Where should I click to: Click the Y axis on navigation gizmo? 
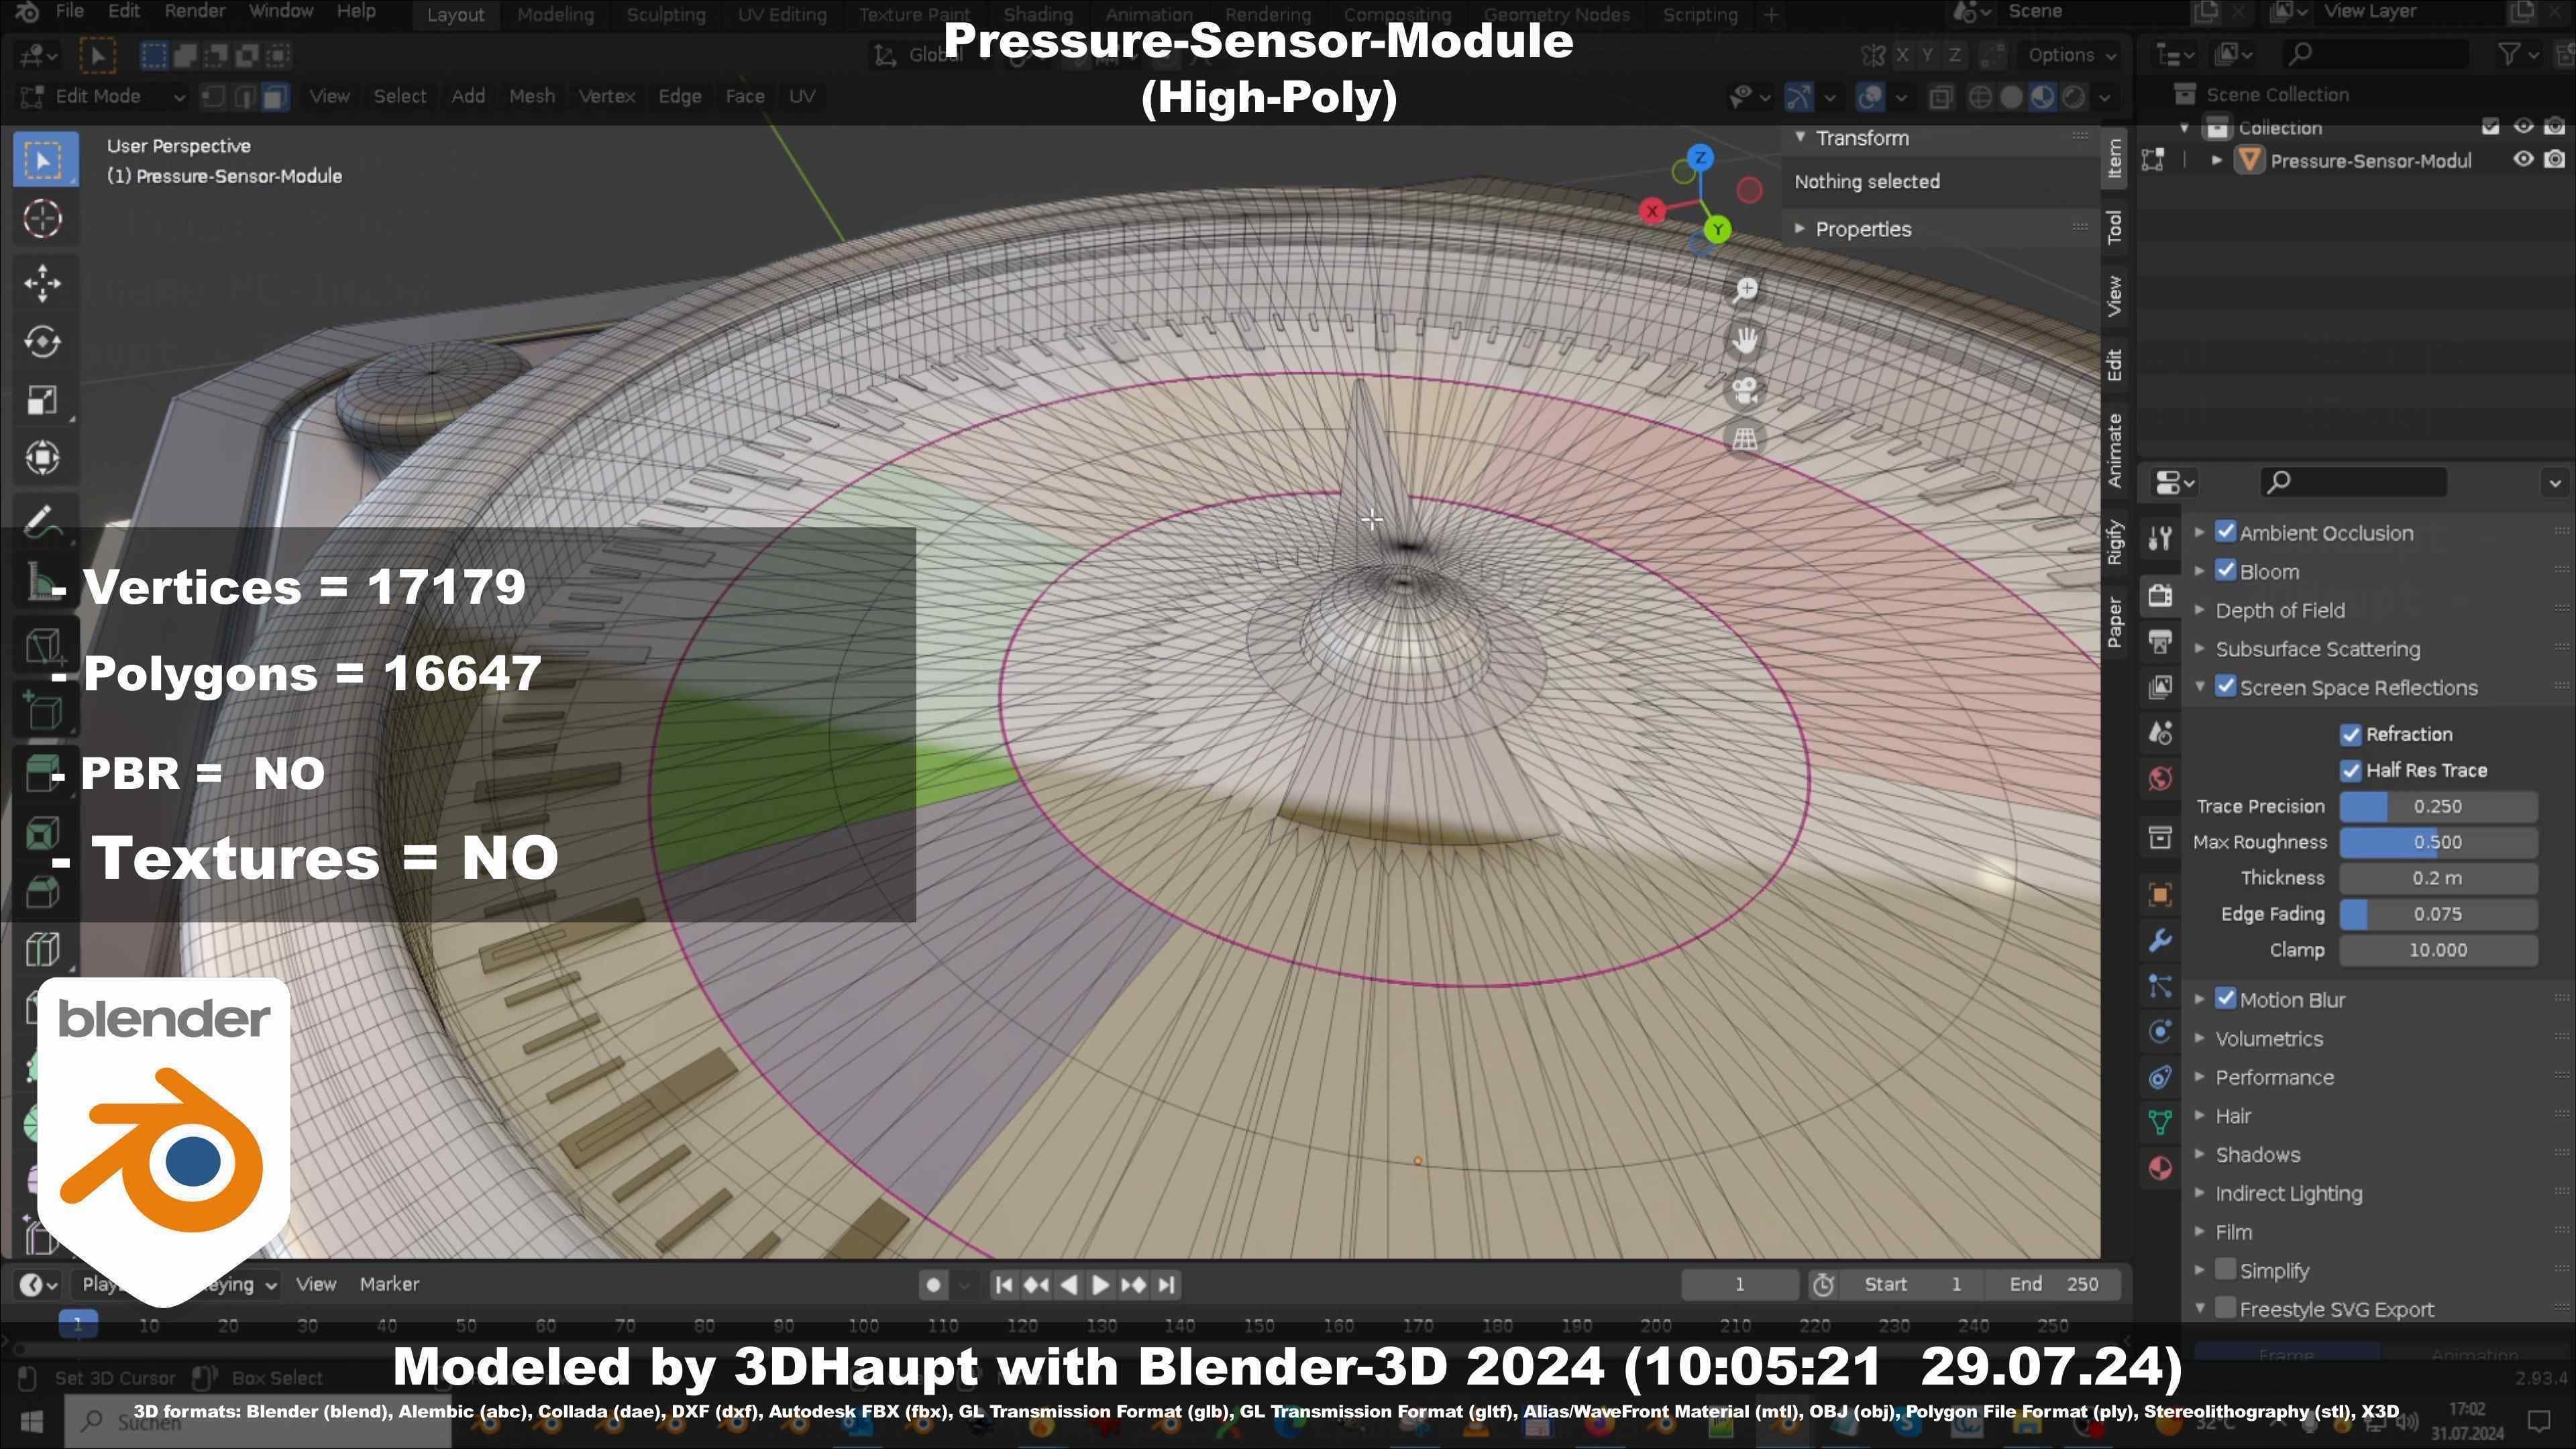pos(1717,230)
